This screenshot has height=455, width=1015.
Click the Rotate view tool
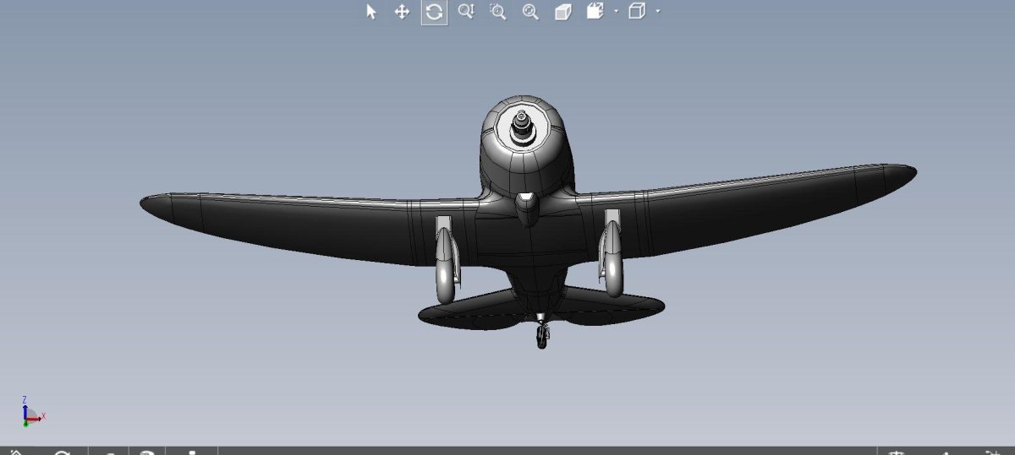click(434, 12)
